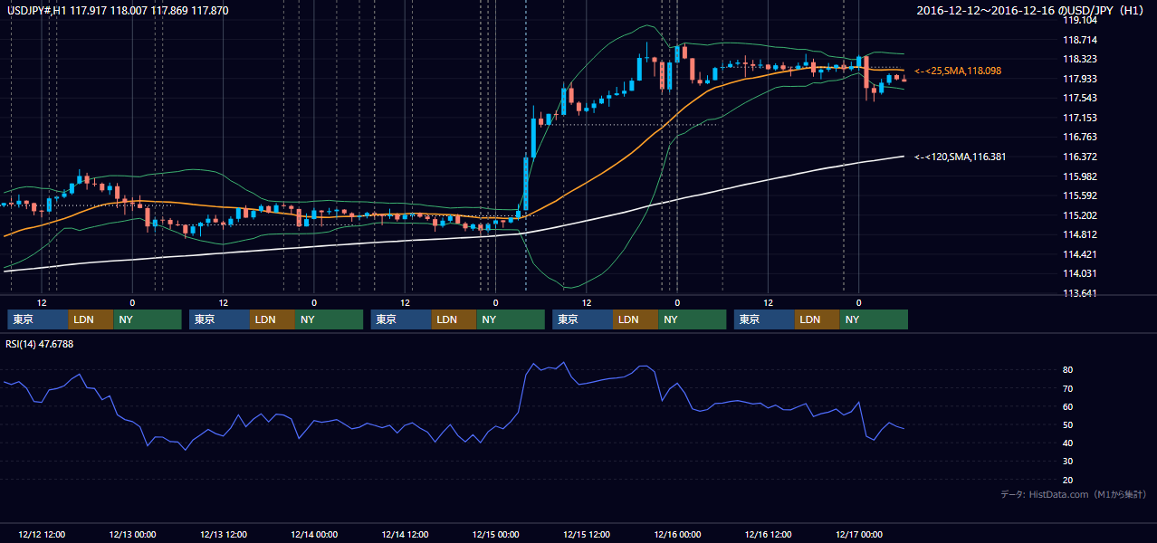Image resolution: width=1157 pixels, height=543 pixels.
Task: Click price axis value 117.543
Action: pyautogui.click(x=1079, y=98)
